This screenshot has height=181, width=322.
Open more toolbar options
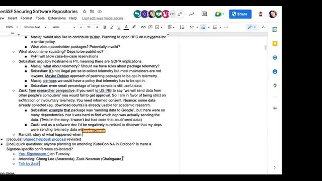[226, 27]
